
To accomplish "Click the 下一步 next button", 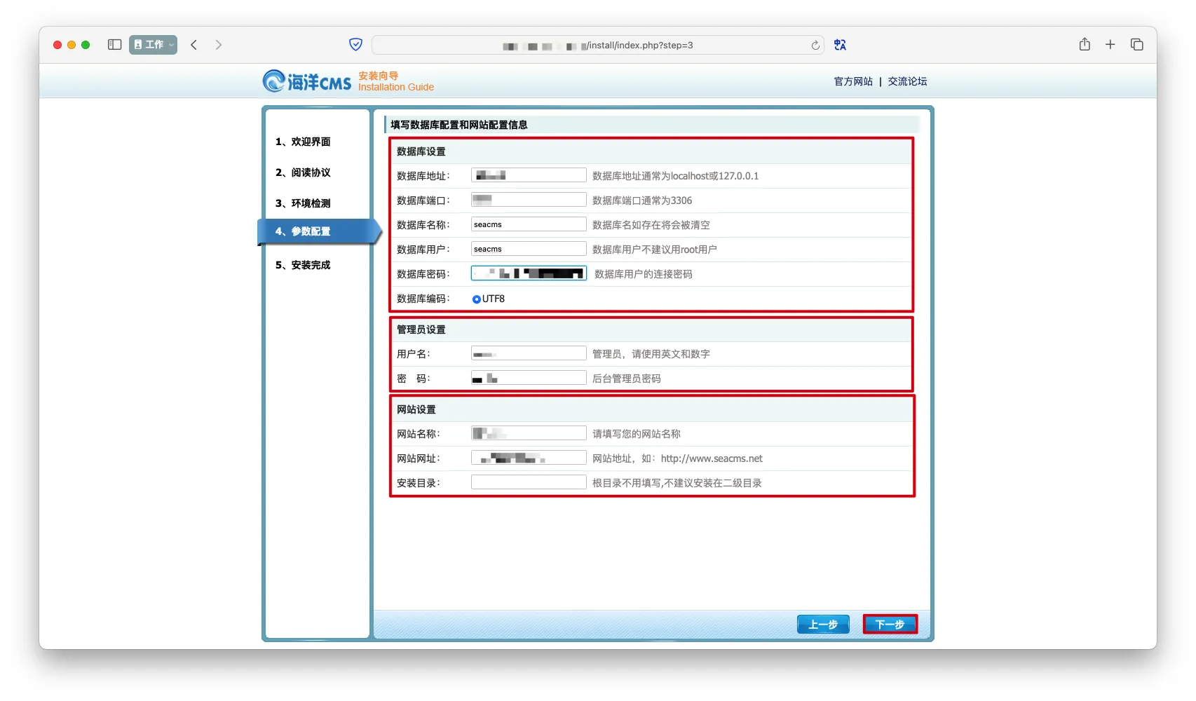I will (x=890, y=624).
